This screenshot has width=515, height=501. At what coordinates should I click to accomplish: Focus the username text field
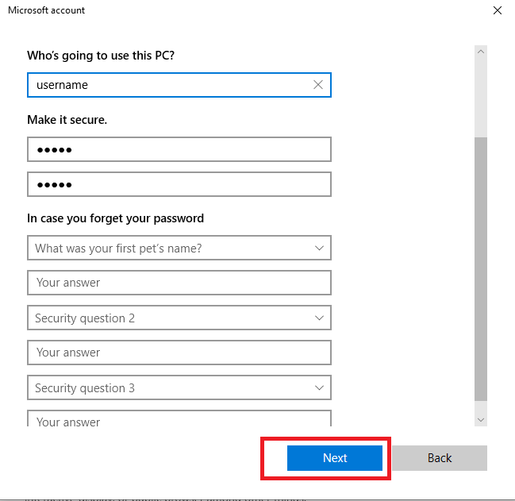pyautogui.click(x=167, y=85)
